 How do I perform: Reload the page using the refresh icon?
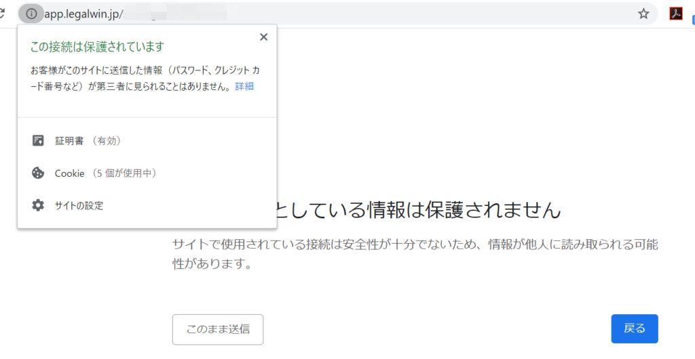pos(3,14)
